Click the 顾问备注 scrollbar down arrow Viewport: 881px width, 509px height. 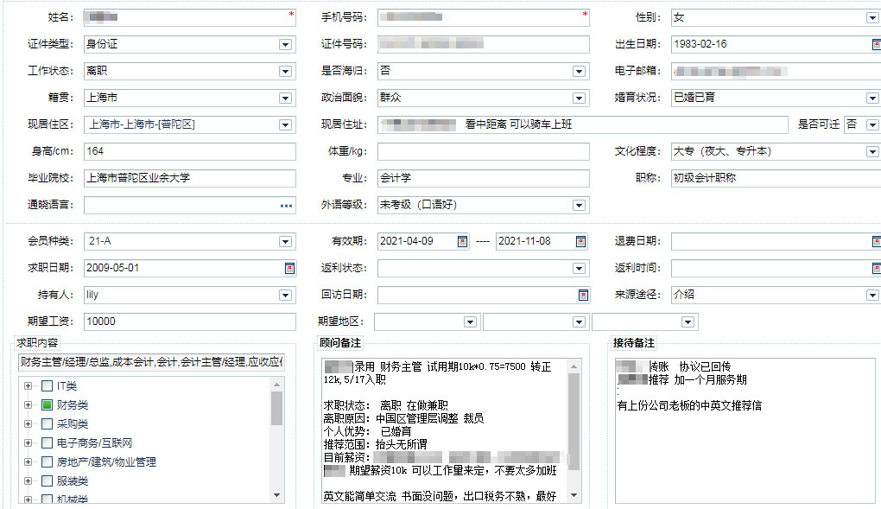[574, 495]
